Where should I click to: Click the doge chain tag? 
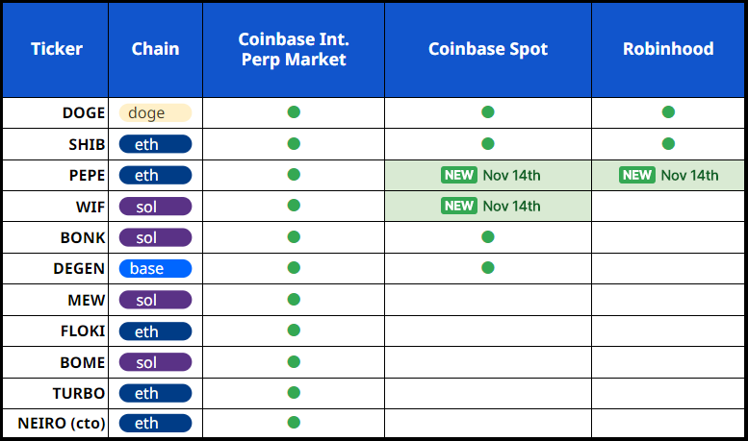click(155, 113)
